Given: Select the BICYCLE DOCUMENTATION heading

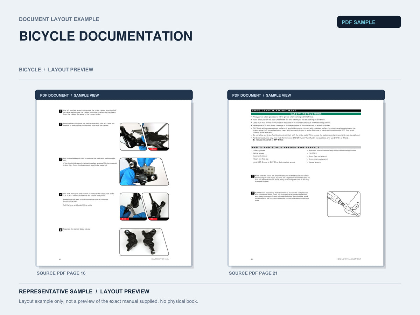Looking at the screenshot, I should pyautogui.click(x=106, y=36).
